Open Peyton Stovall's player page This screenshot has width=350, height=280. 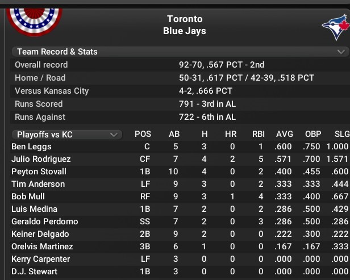point(39,172)
